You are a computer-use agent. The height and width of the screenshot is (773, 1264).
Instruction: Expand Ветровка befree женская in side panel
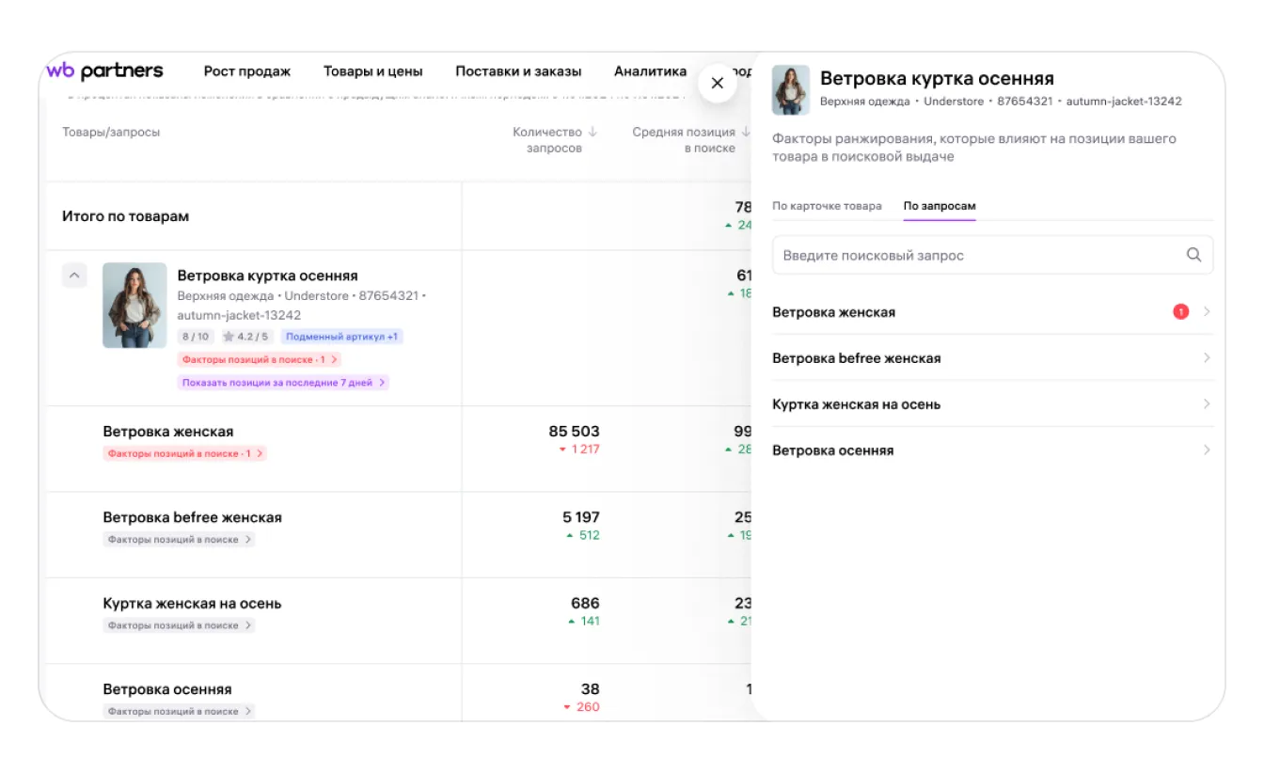(x=1207, y=358)
